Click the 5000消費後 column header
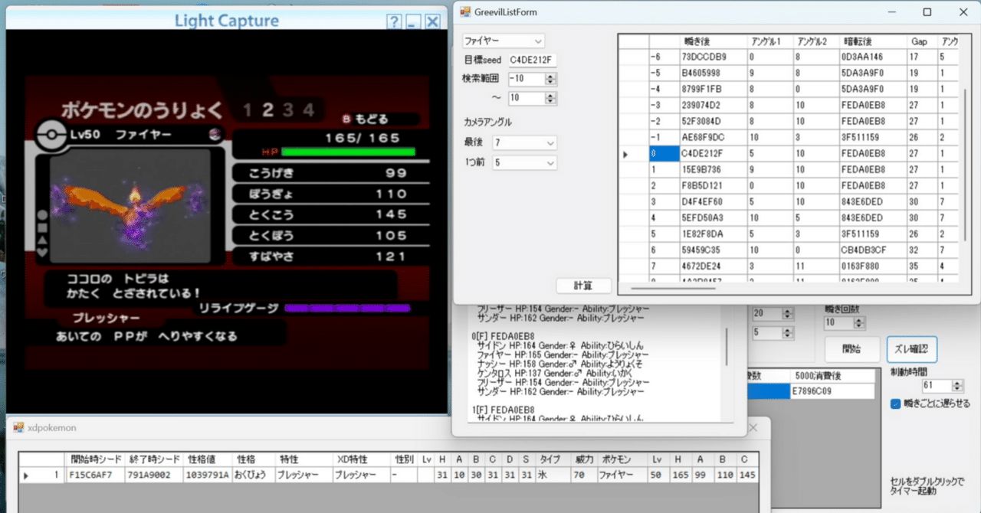Image resolution: width=981 pixels, height=513 pixels. pyautogui.click(x=832, y=376)
